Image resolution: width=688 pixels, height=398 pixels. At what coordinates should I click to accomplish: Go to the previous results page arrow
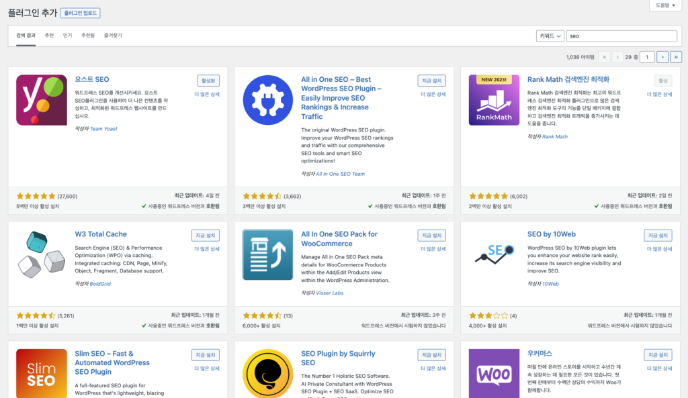click(617, 57)
